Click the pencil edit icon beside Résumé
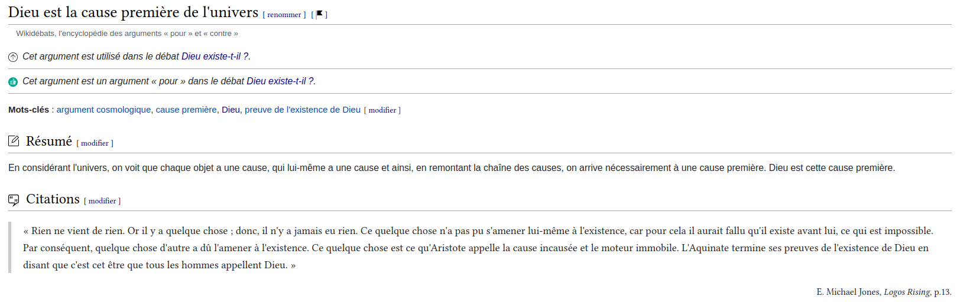This screenshot has height=306, width=957. 14,141
